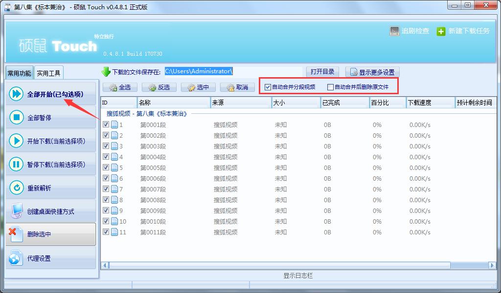The image size is (501, 293).
Task: Click the 打开目录 button
Action: coord(322,70)
